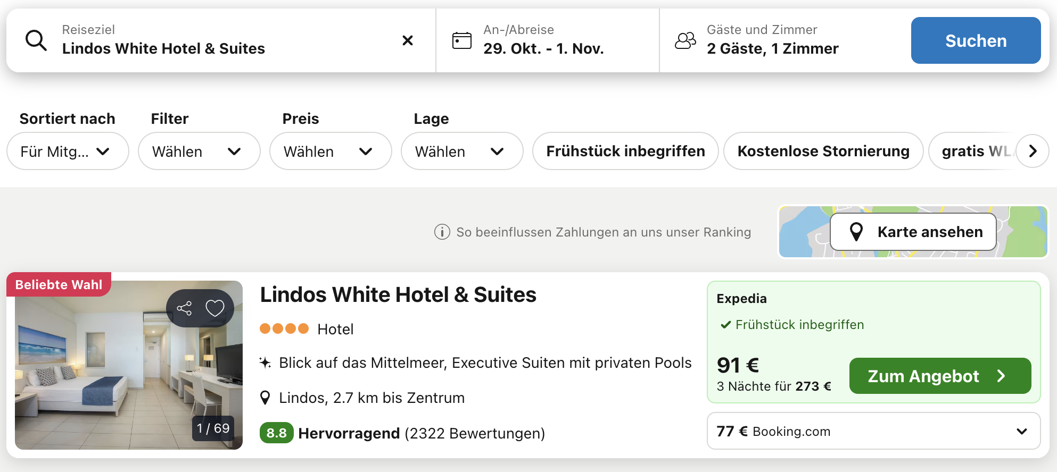Edit the Reiseziel destination field
This screenshot has width=1057, height=472.
coord(221,40)
